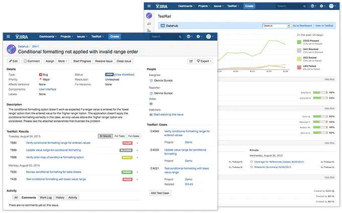
Task: Open the user avatar menu in front window
Action: (x=209, y=37)
